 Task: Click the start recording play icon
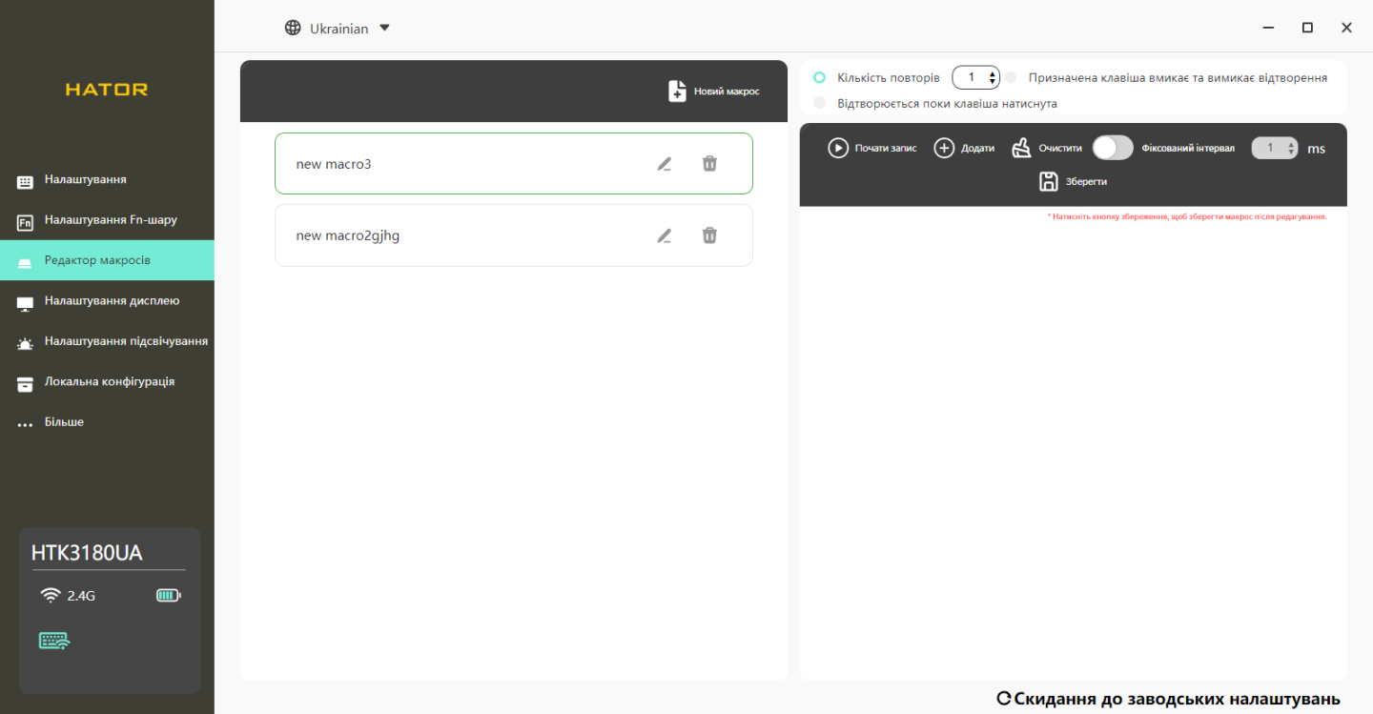[x=838, y=148]
